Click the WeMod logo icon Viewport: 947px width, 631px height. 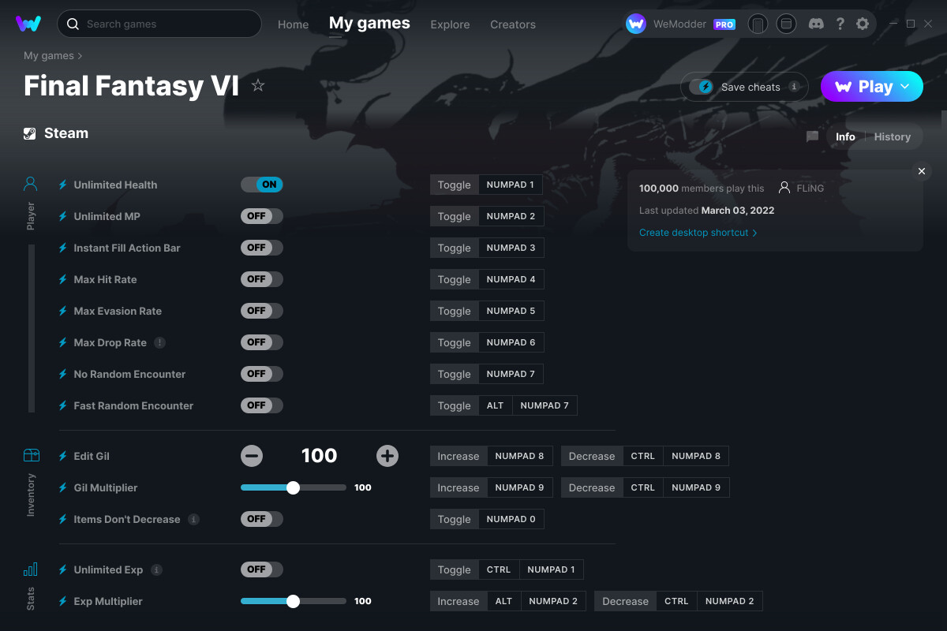(x=28, y=24)
